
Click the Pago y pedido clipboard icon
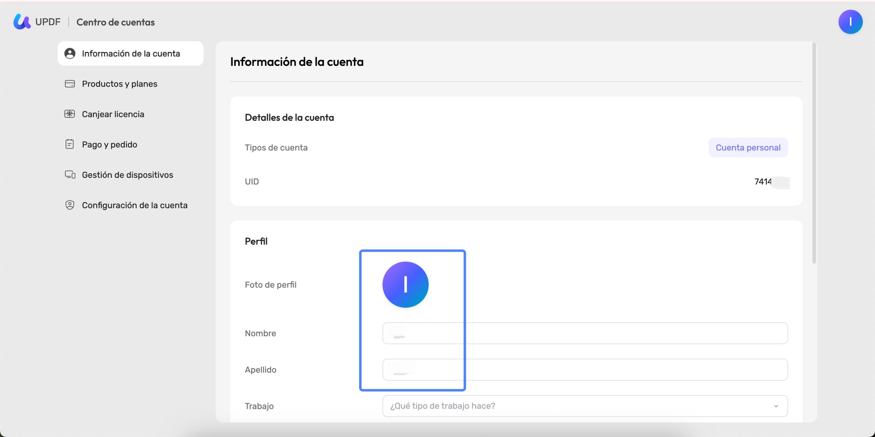[x=70, y=144]
